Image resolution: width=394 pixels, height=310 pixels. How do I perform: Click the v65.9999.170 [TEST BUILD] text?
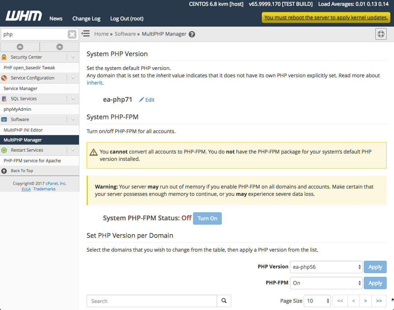[281, 4]
